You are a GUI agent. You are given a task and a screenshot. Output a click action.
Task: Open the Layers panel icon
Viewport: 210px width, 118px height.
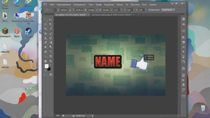183,85
